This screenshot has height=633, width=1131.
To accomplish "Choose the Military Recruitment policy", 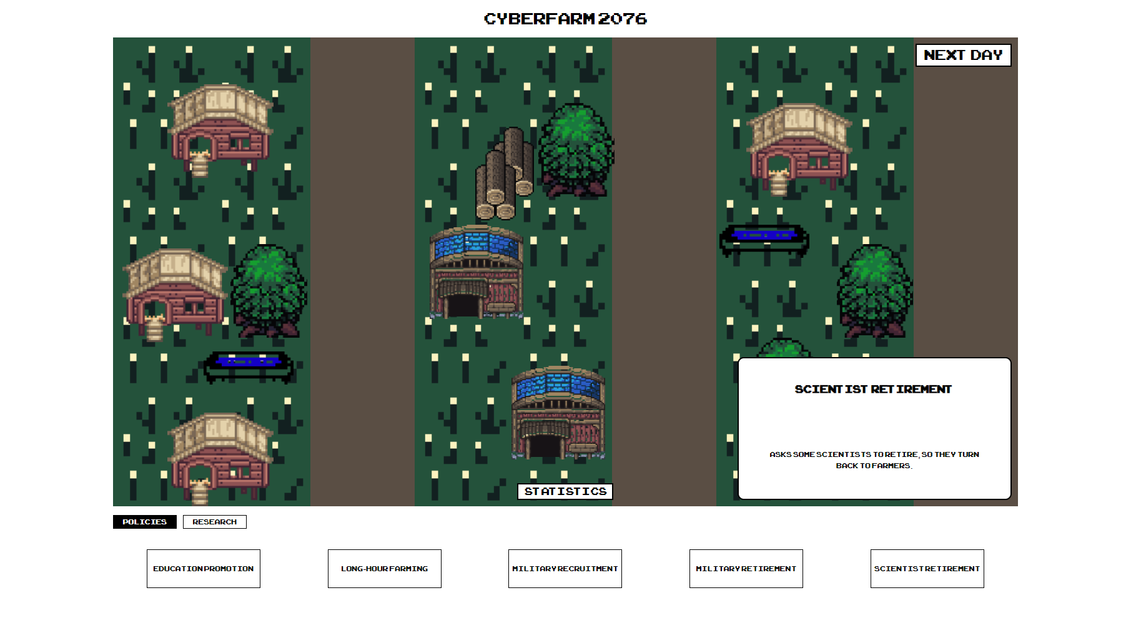I will (x=565, y=569).
